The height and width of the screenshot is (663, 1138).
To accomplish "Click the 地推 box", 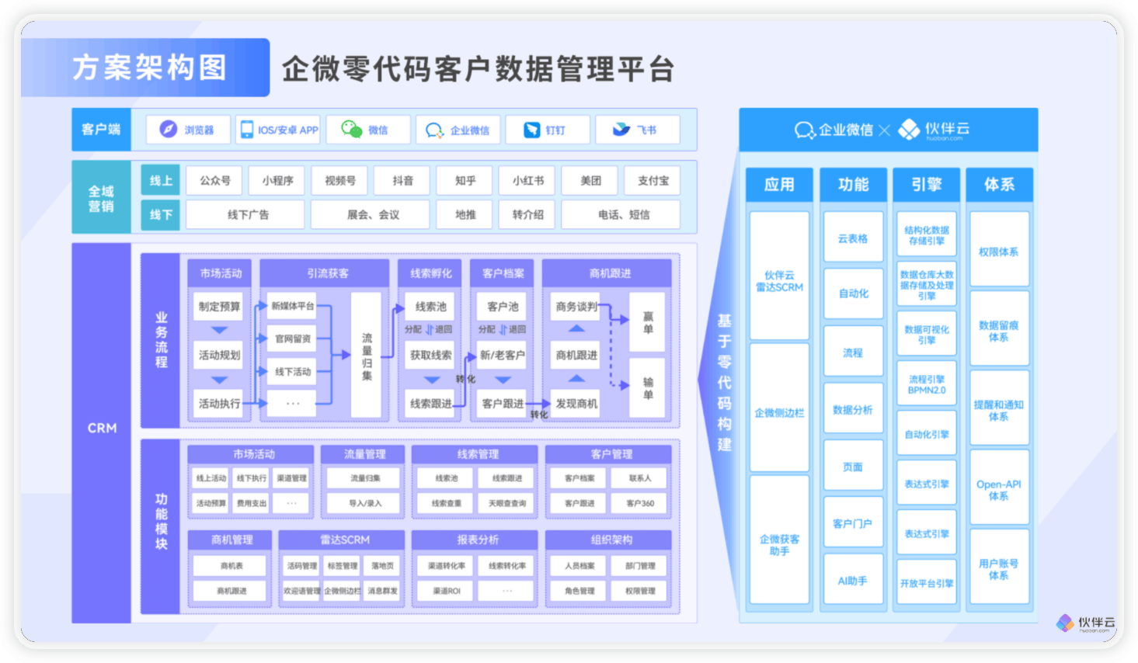I will [465, 214].
